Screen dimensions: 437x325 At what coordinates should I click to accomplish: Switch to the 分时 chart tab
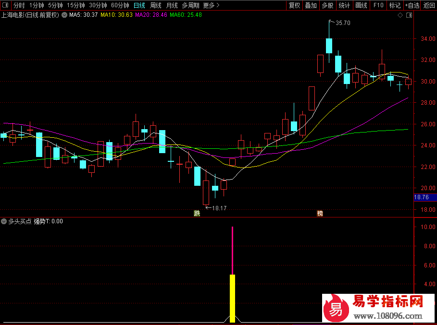[x=19, y=5]
